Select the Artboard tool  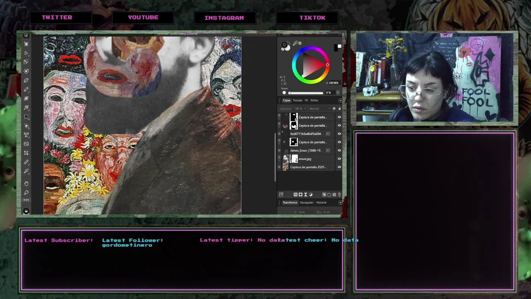[26, 44]
